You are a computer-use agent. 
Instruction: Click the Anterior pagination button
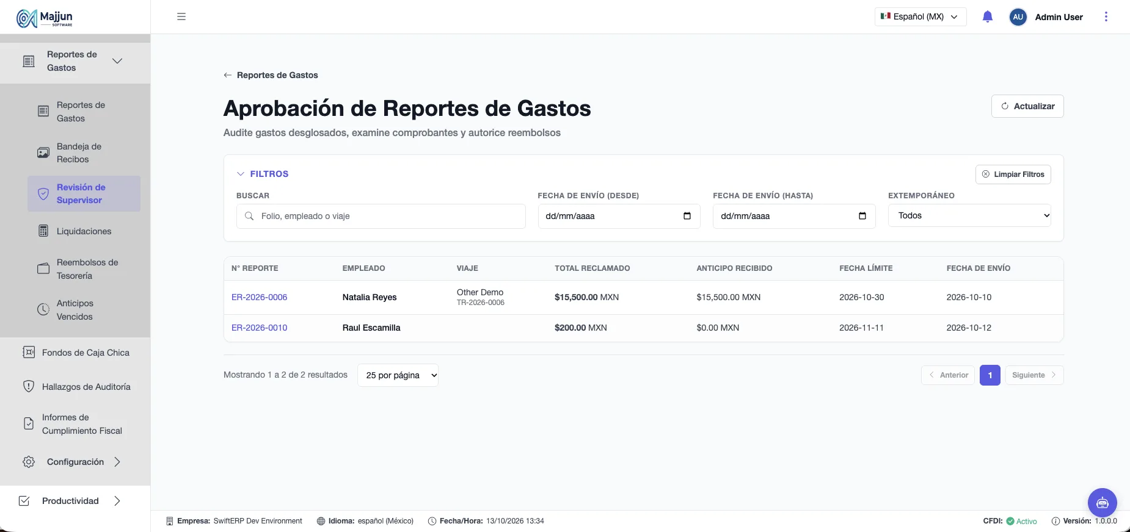[948, 375]
